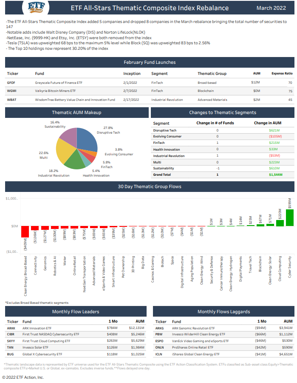Click the Travel Tech axis label
This screenshot has width=297, height=383.
[x=250, y=265]
